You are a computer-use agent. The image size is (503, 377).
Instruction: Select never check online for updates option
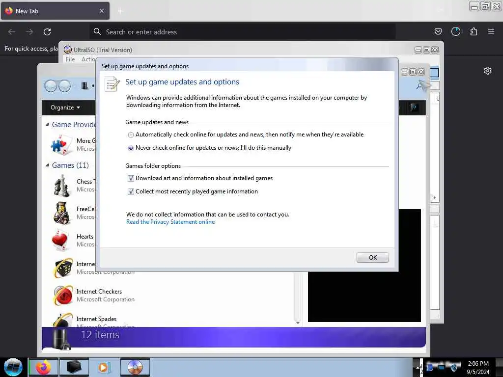click(131, 148)
